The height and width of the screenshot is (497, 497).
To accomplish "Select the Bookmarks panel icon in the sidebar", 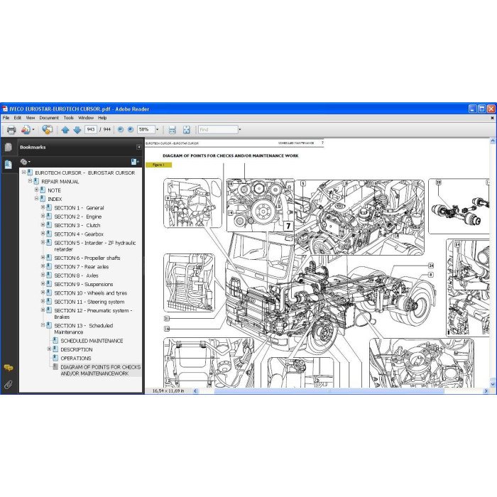I will (9, 164).
